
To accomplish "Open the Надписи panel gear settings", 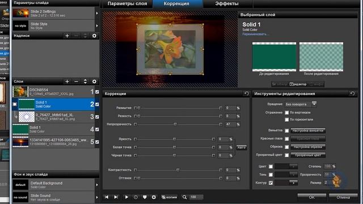I will pyautogui.click(x=94, y=36).
